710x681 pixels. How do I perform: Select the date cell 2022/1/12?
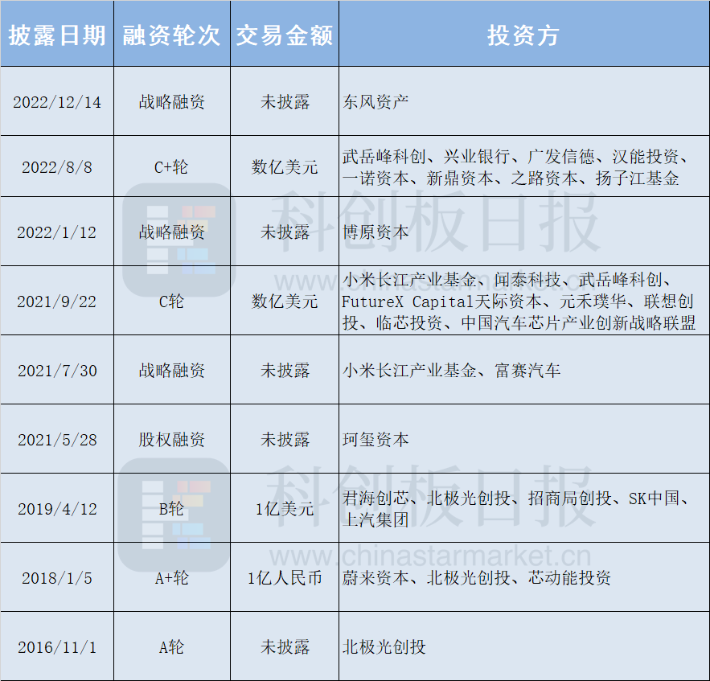[x=57, y=232]
